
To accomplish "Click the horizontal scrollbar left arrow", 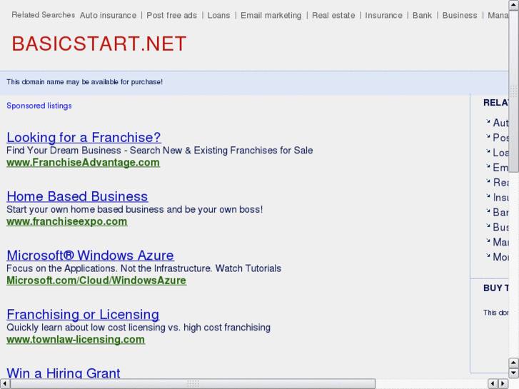I will click(x=4, y=383).
